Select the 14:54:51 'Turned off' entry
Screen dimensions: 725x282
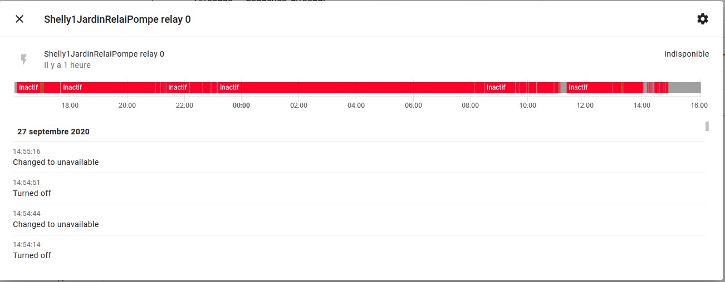coord(359,188)
